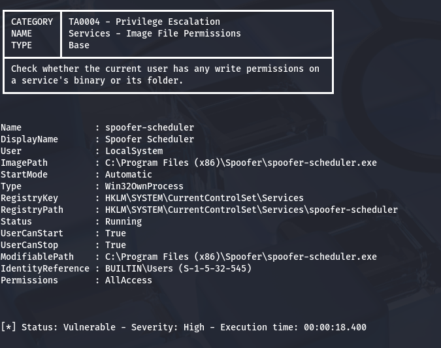The width and height of the screenshot is (441, 348).
Task: Click the ModifiablePath executable path value
Action: pyautogui.click(x=240, y=257)
